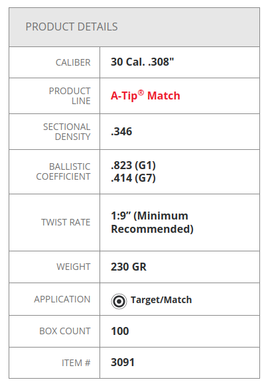
Task: Select the .414 (G7) ballistic coefficient
Action: [133, 178]
